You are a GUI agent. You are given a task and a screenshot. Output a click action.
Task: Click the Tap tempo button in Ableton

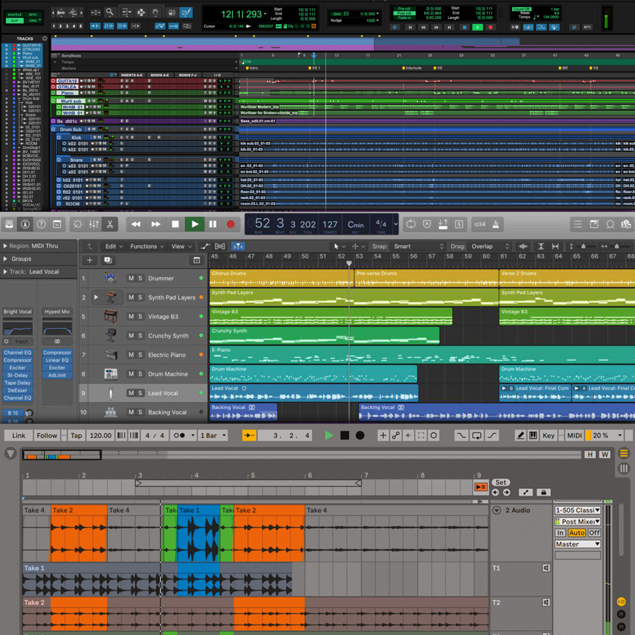(x=76, y=436)
